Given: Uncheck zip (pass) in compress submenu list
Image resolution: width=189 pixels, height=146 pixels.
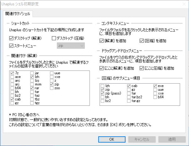Looking at the screenshot, I should pyautogui.click(x=102, y=93).
